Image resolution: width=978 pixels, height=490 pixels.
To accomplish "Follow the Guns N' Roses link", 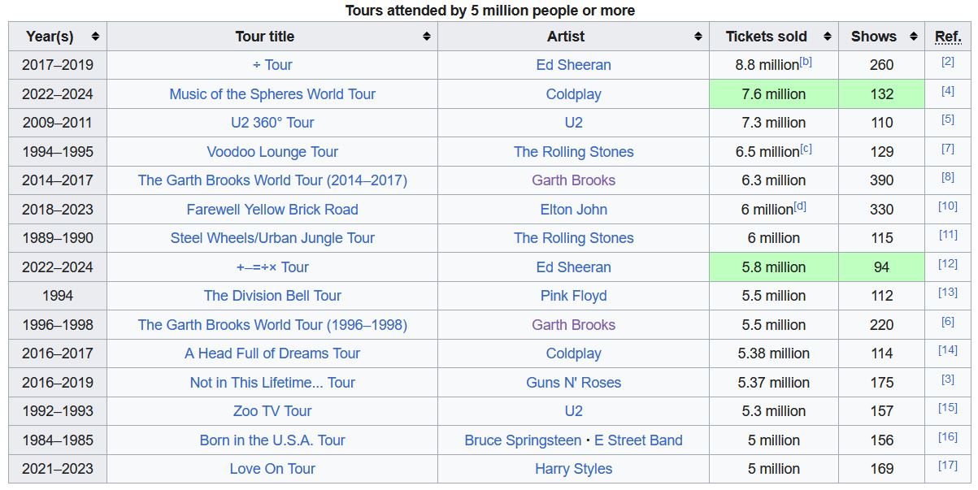I will 573,383.
